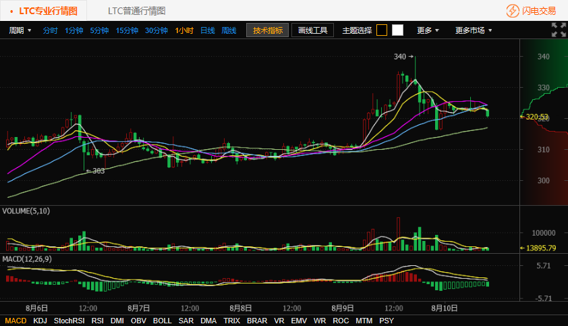
Task: Click the 340 high price marker
Action: (x=401, y=57)
